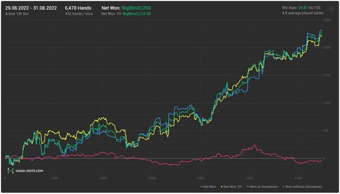This screenshot has width=340, height=194.
Task: Click the date range 29.08.2022 - 31.08.2022
Action: tap(29, 8)
